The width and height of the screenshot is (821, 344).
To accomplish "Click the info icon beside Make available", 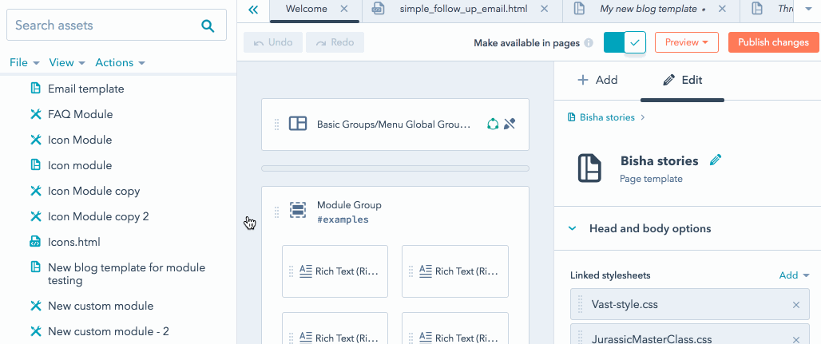I will click(589, 43).
